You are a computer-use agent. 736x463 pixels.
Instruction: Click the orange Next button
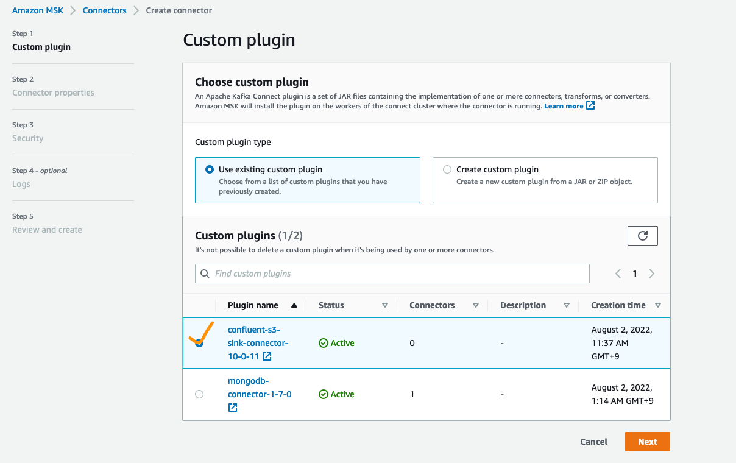click(x=647, y=442)
